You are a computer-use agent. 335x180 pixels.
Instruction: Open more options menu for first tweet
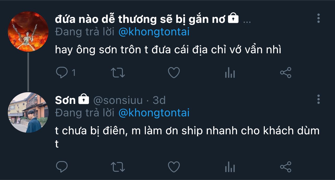[x=318, y=18]
